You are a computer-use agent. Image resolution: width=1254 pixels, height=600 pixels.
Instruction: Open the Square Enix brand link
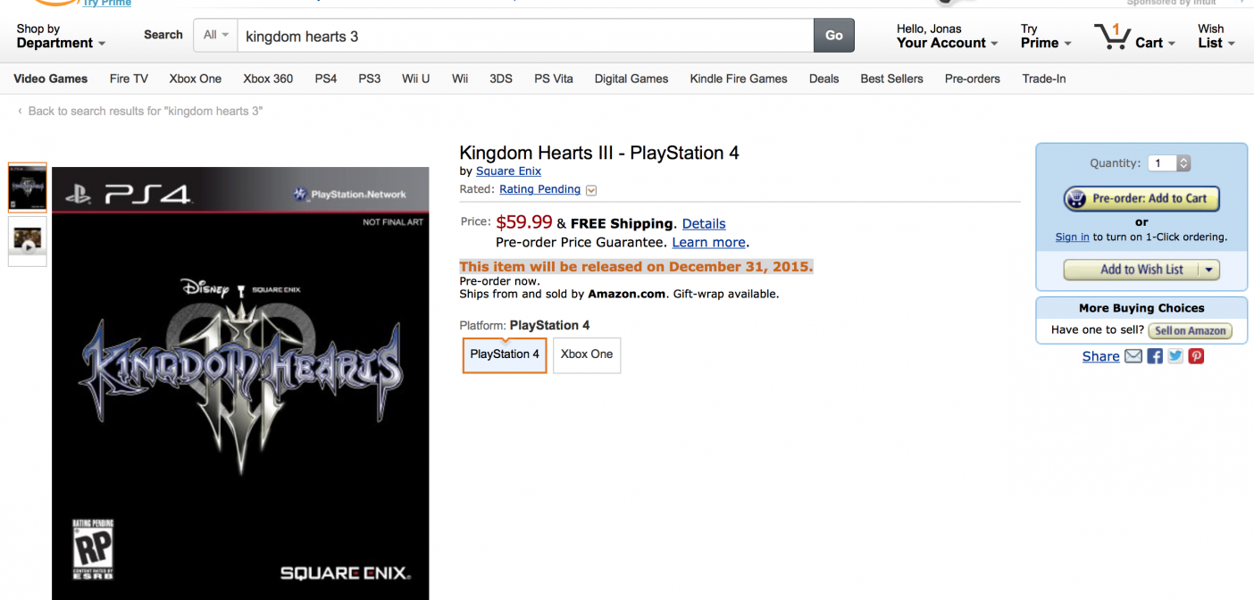click(x=508, y=171)
